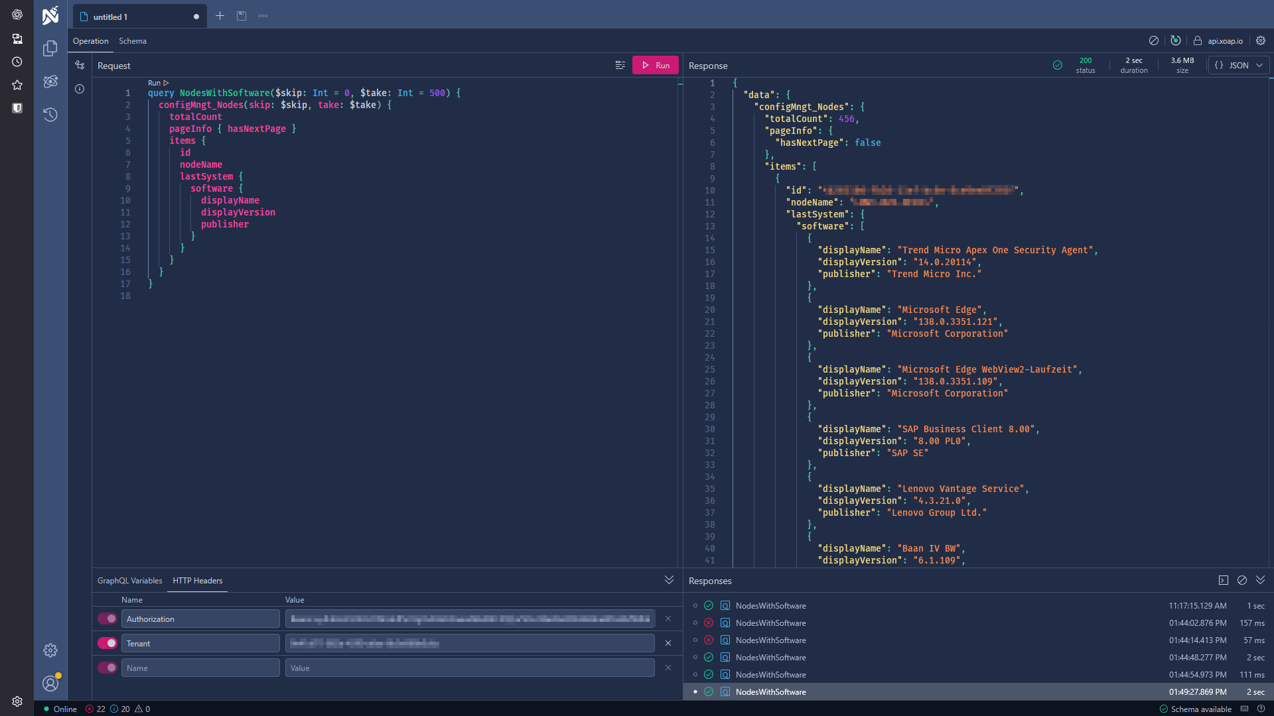
Task: Open response in new window from Responses header
Action: [x=1224, y=580]
